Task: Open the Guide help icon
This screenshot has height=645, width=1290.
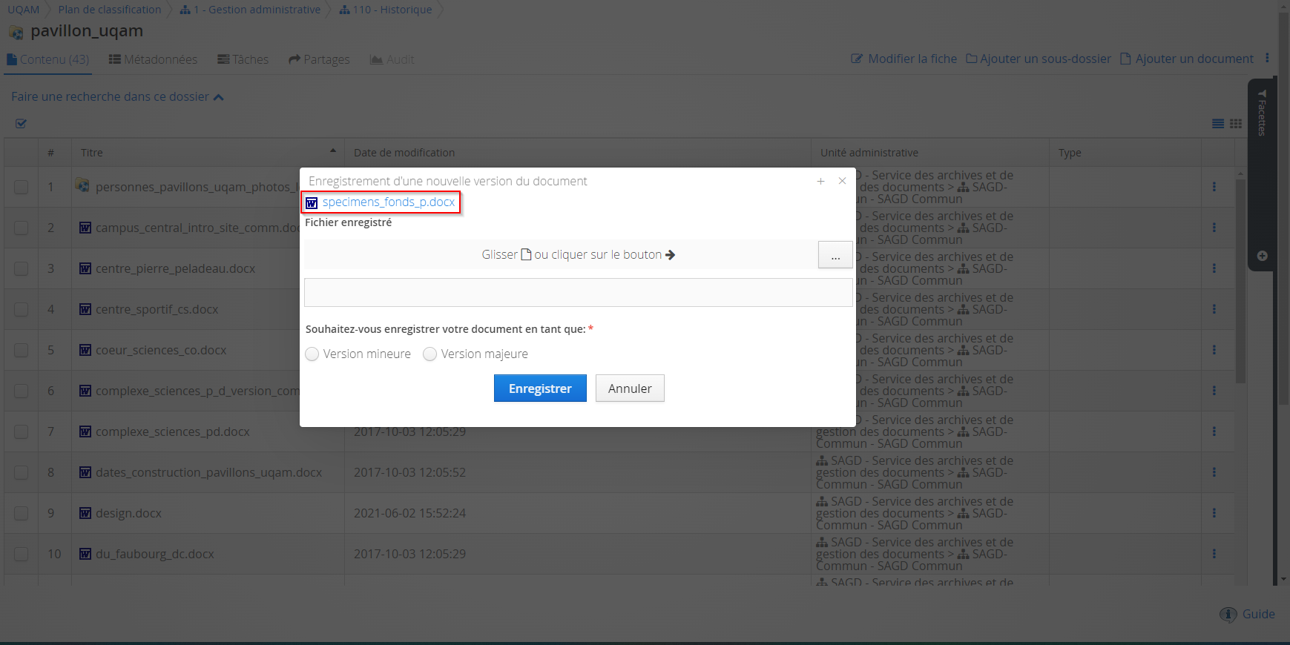Action: (1228, 615)
